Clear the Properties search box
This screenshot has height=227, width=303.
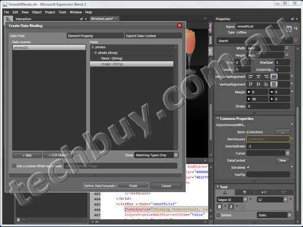pos(296,41)
